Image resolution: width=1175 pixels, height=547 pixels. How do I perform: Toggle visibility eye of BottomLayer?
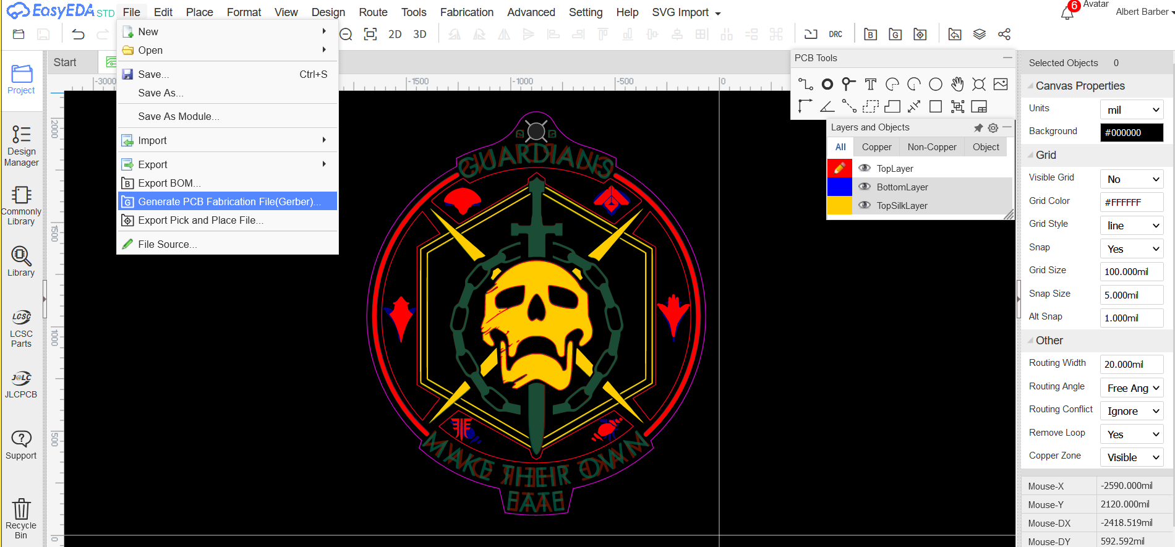pos(865,187)
